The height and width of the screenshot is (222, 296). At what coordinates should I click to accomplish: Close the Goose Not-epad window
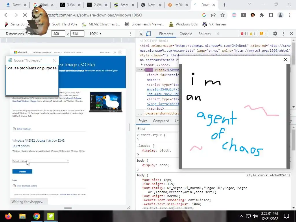point(54,60)
